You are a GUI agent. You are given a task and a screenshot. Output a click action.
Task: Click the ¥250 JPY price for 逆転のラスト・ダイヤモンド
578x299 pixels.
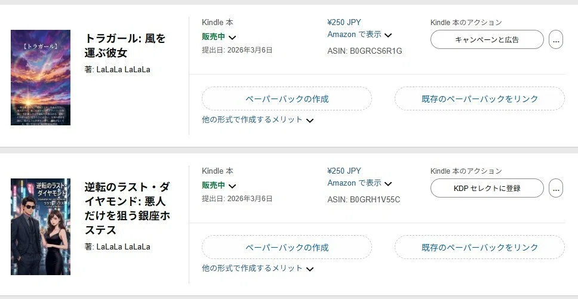(344, 171)
